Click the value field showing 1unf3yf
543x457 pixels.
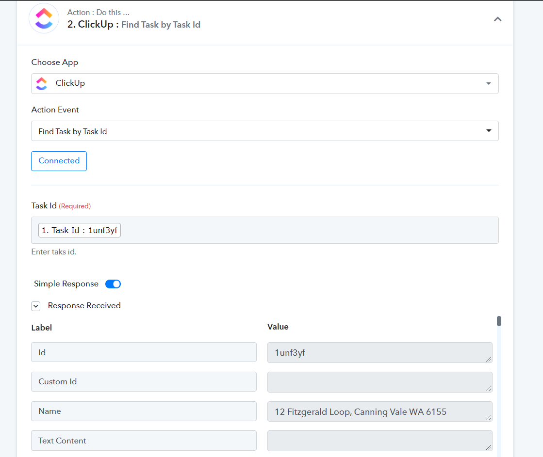379,352
